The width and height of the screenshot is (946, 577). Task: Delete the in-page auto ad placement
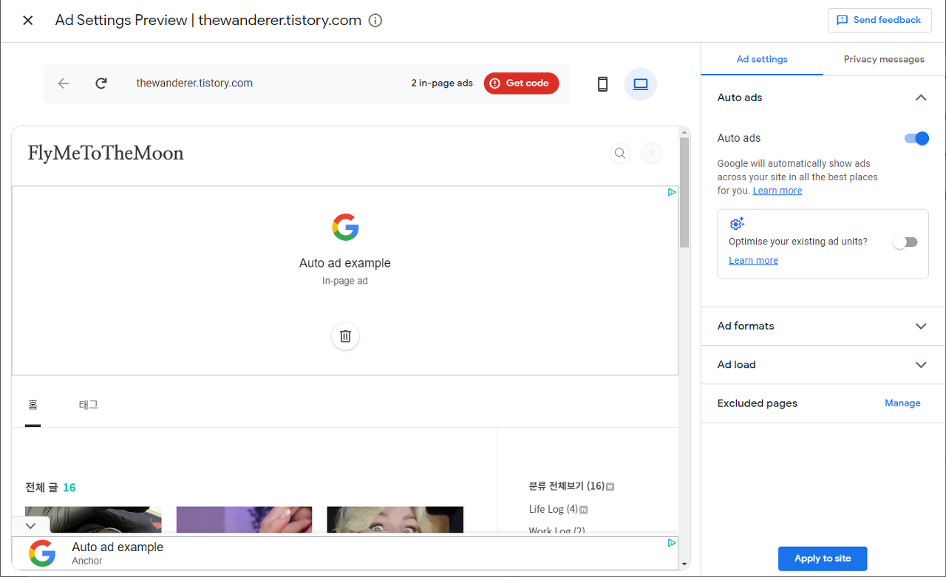click(345, 336)
